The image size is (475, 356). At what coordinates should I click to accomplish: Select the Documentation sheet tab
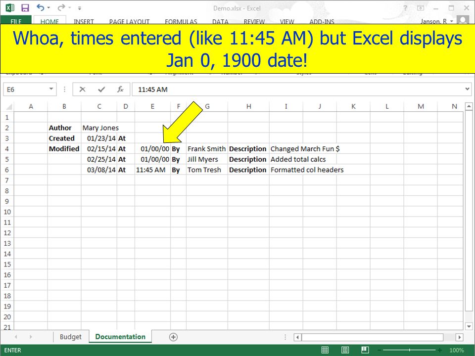pos(120,337)
